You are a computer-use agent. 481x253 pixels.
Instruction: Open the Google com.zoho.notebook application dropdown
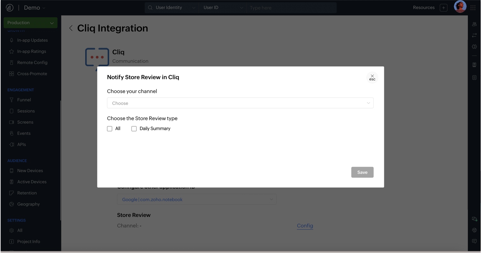pos(196,199)
